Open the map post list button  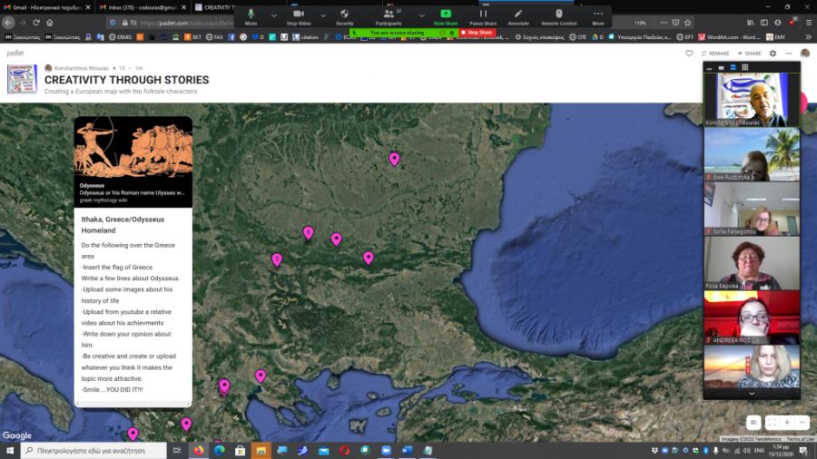pyautogui.click(x=753, y=423)
